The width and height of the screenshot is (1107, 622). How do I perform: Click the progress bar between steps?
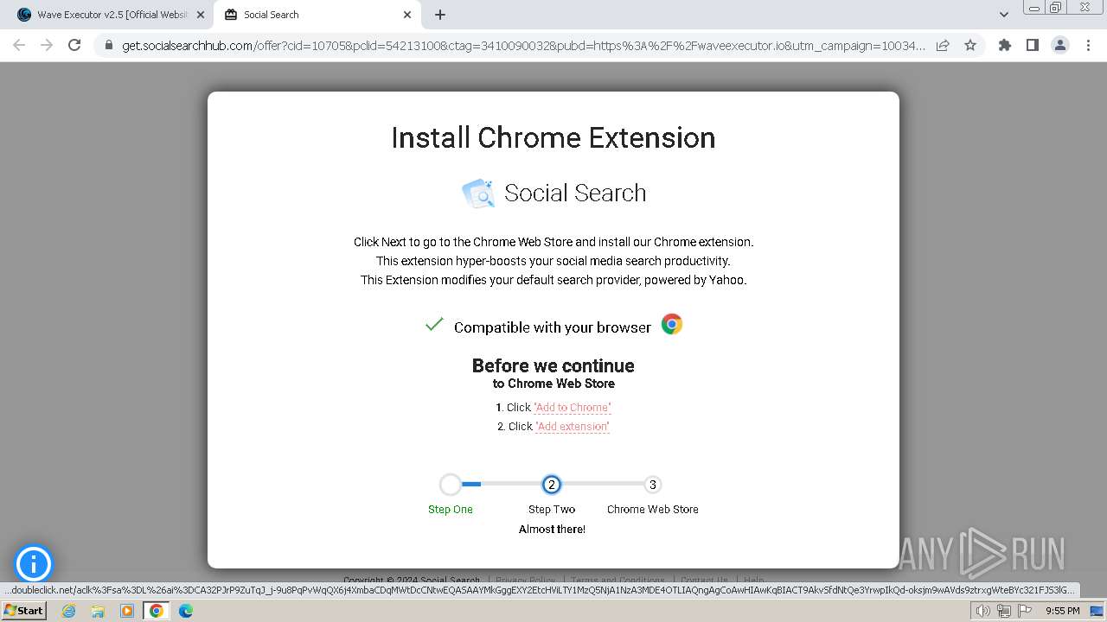[552, 485]
